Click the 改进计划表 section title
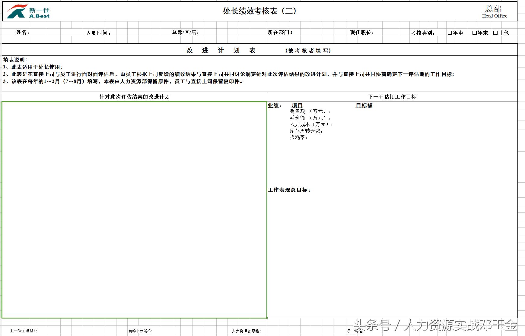Image resolution: width=525 pixels, height=336 pixels. point(221,50)
